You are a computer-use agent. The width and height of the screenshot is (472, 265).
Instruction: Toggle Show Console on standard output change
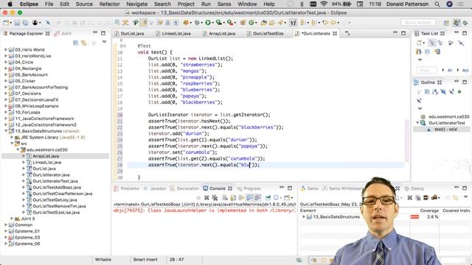[249, 198]
